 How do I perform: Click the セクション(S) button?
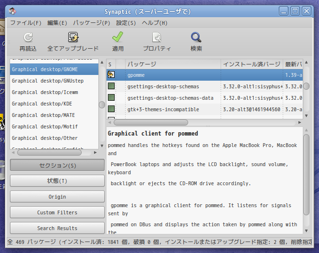(57, 165)
